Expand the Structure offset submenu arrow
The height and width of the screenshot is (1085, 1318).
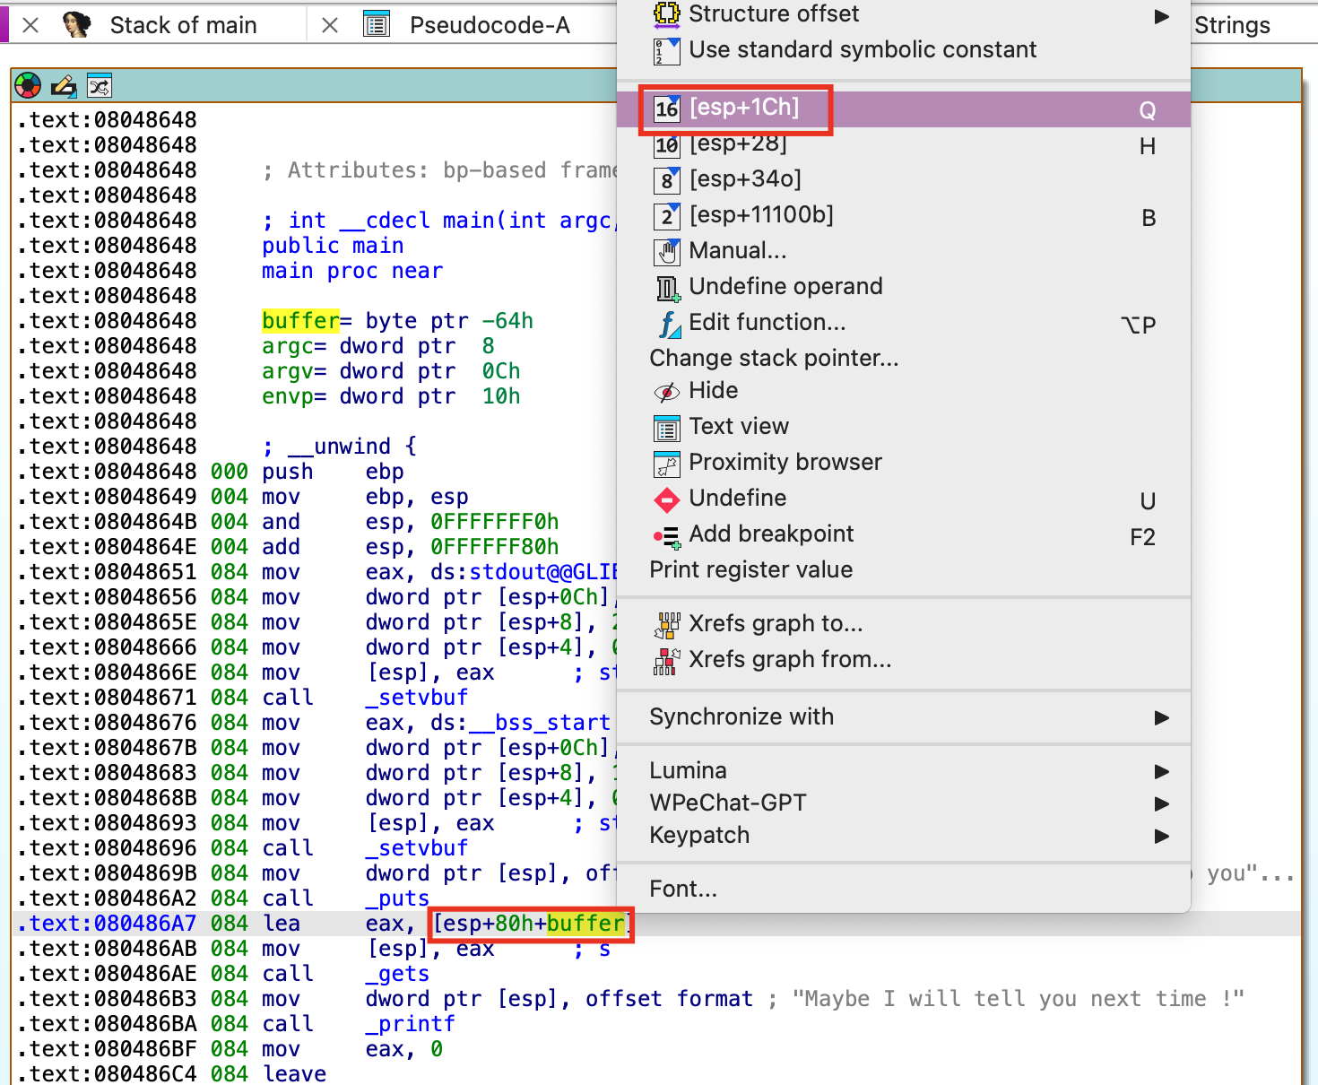1161,16
